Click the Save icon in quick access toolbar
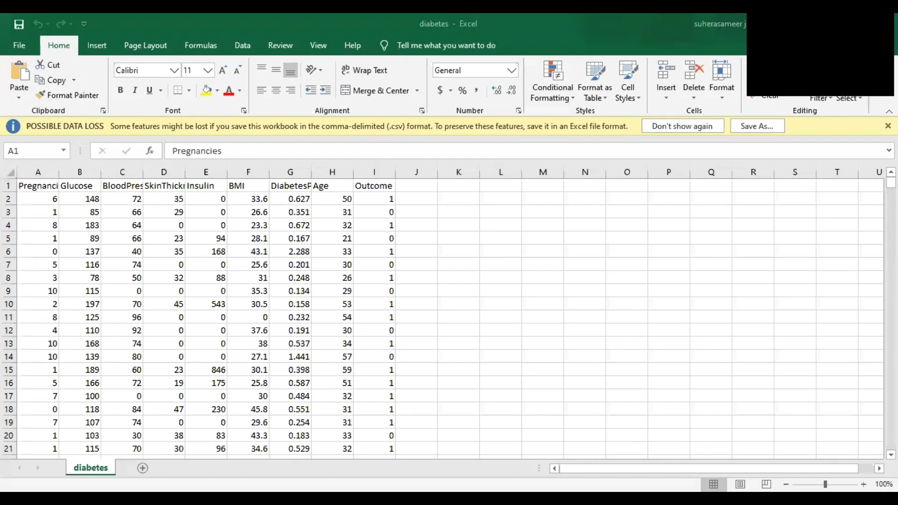This screenshot has height=505, width=898. tap(19, 24)
